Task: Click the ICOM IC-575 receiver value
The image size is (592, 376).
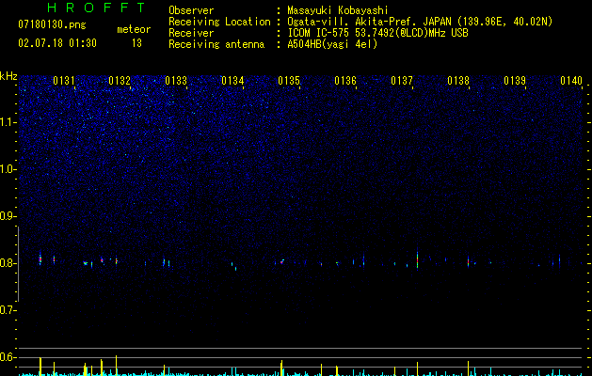Action: pos(377,33)
